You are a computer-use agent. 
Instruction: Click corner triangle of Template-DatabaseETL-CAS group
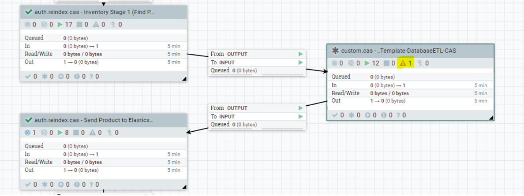click(491, 118)
